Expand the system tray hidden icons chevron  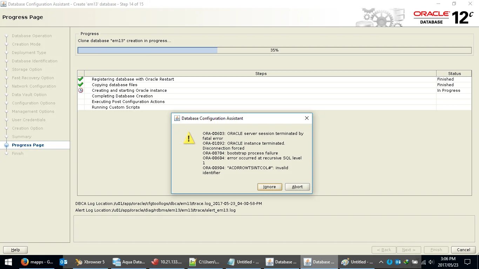tap(381, 262)
